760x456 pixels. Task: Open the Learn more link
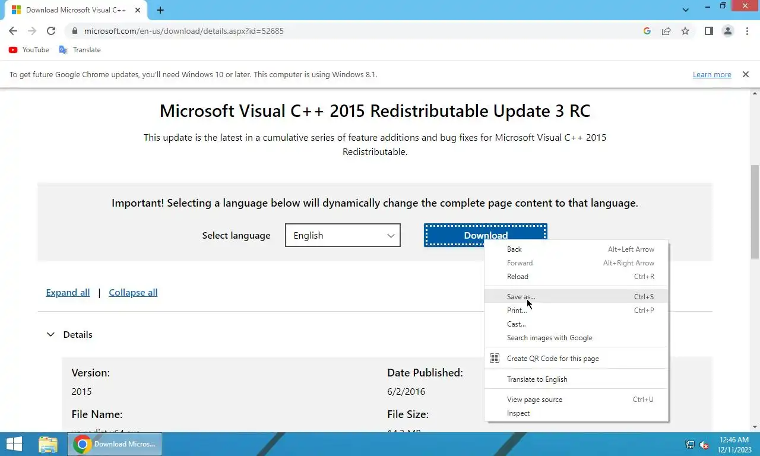click(712, 74)
